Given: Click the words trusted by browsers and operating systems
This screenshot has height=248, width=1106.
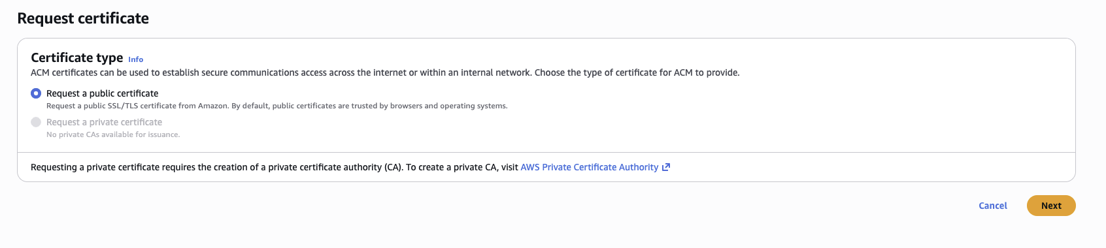Looking at the screenshot, I should click(429, 106).
